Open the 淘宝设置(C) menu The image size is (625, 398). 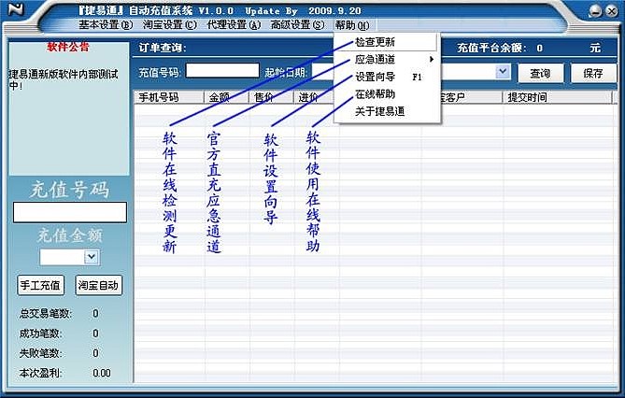(x=170, y=24)
